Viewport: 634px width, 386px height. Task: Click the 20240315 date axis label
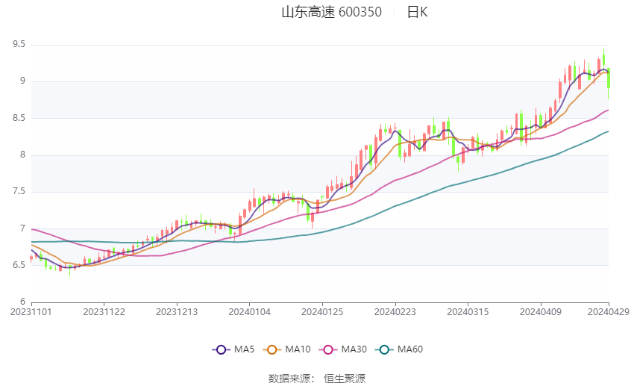click(x=468, y=312)
